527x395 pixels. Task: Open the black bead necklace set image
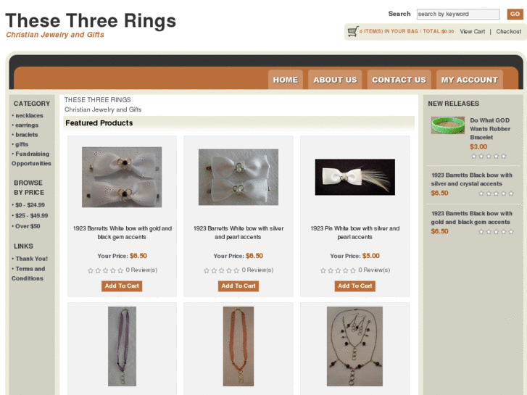[x=354, y=346]
